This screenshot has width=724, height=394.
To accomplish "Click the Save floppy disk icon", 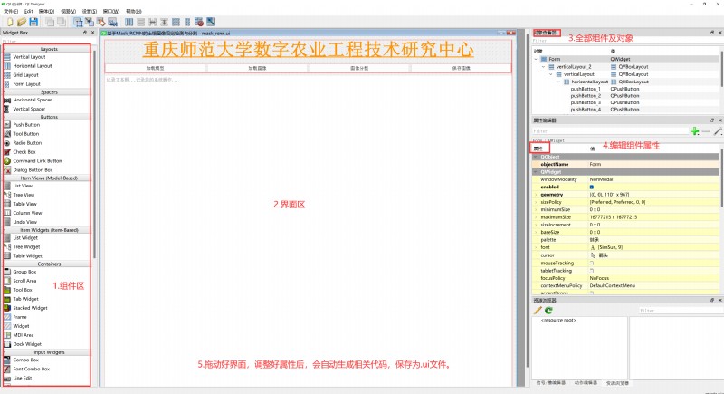I will coord(33,22).
